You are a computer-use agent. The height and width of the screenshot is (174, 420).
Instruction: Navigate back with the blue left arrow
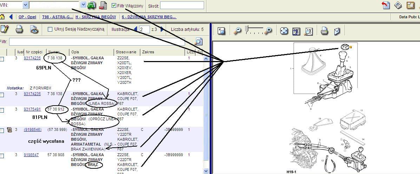pyautogui.click(x=11, y=17)
